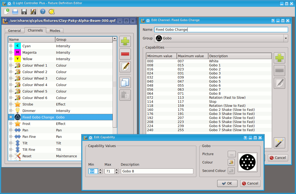Open the QLC+ help
This screenshot has width=296, height=194.
point(43,12)
